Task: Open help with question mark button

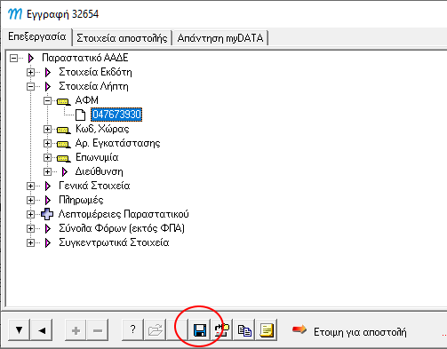Action: (132, 329)
